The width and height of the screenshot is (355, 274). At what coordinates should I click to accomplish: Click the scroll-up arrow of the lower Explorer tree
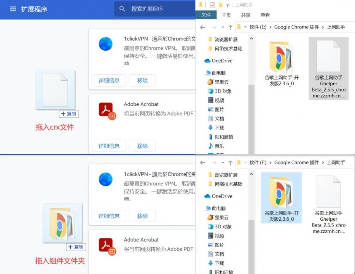pos(251,174)
